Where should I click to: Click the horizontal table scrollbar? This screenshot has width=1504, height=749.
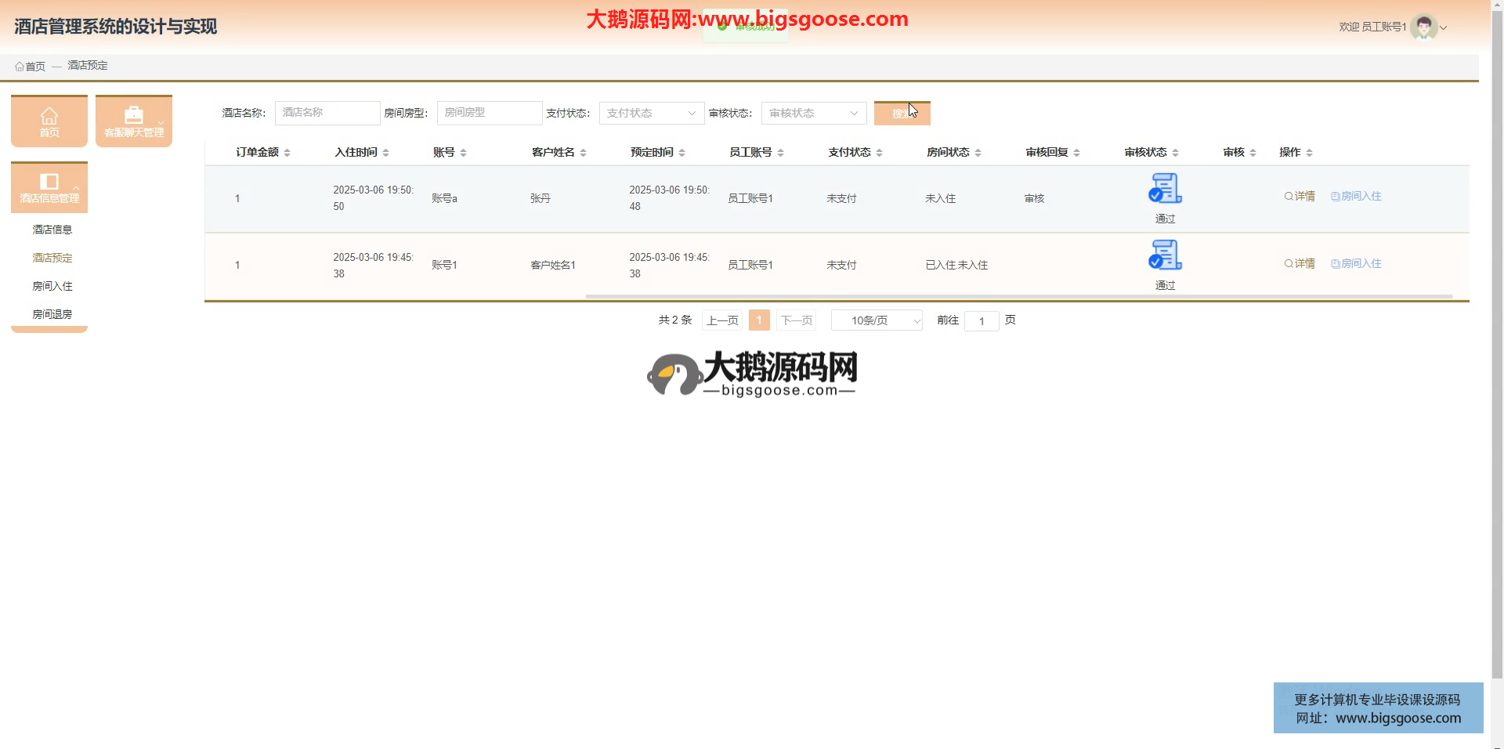(1018, 297)
